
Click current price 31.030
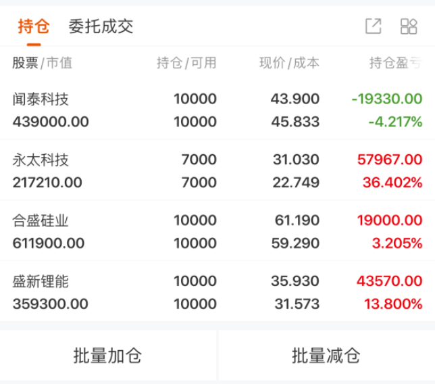[x=296, y=160]
